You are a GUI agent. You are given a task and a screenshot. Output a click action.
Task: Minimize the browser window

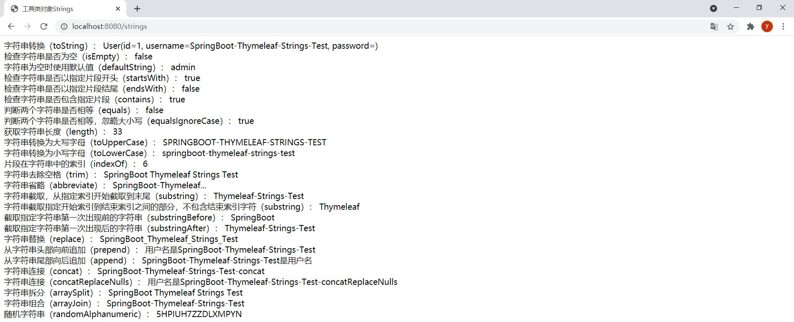pyautogui.click(x=737, y=8)
